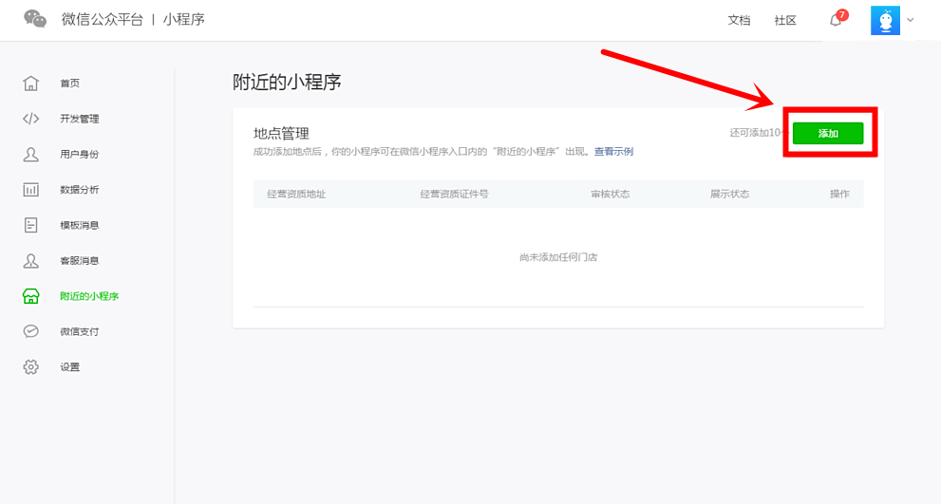Open the settings gear icon
941x504 pixels.
[x=31, y=366]
